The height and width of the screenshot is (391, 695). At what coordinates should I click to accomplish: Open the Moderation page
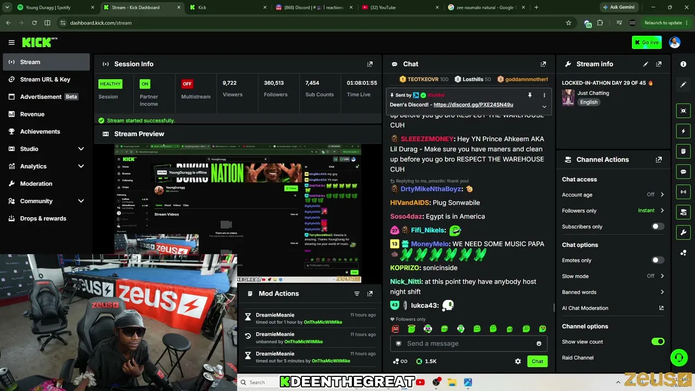coord(46,184)
